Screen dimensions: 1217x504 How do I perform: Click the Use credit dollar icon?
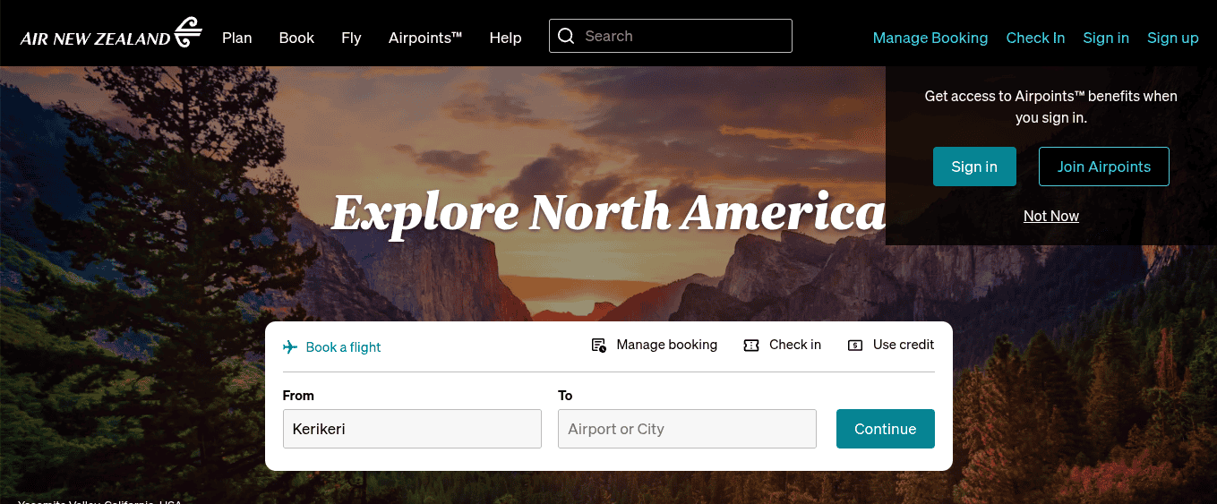[x=855, y=346]
